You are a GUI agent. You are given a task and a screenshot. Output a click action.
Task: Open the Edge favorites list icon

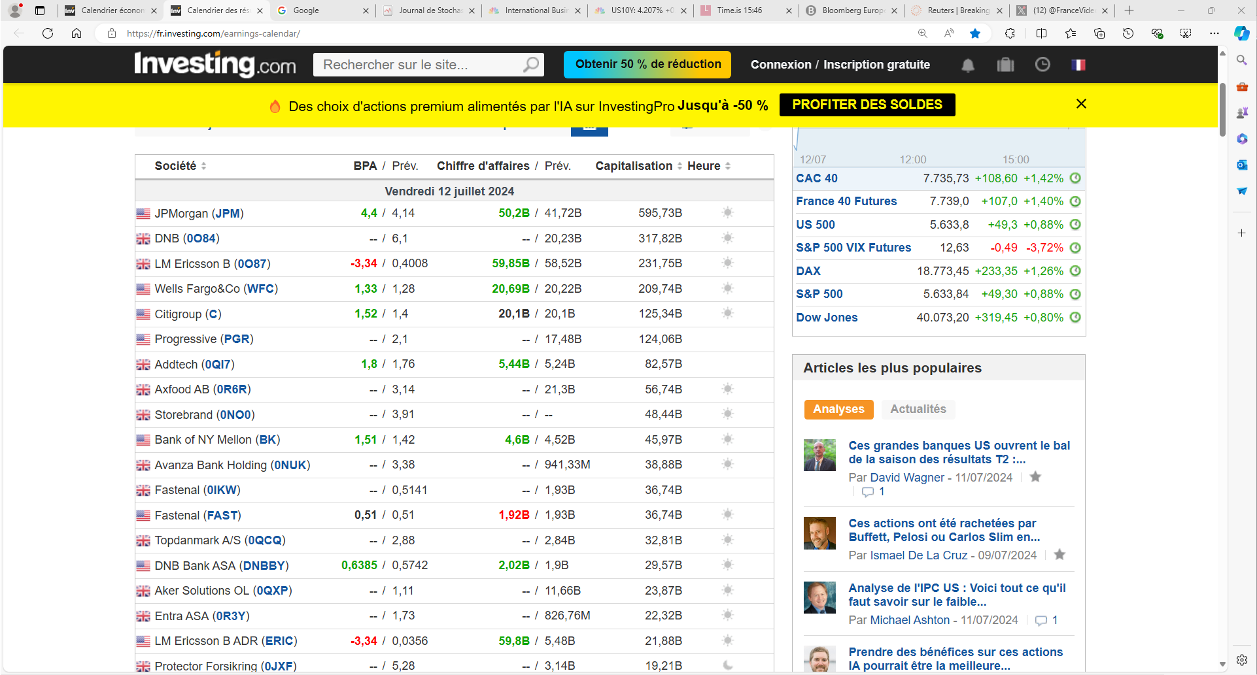point(1071,33)
